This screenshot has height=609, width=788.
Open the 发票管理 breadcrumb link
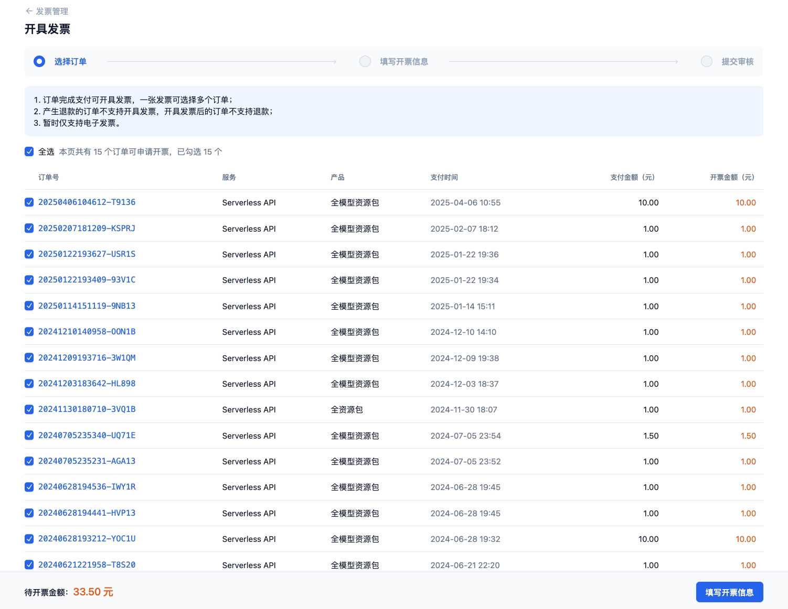(x=52, y=11)
